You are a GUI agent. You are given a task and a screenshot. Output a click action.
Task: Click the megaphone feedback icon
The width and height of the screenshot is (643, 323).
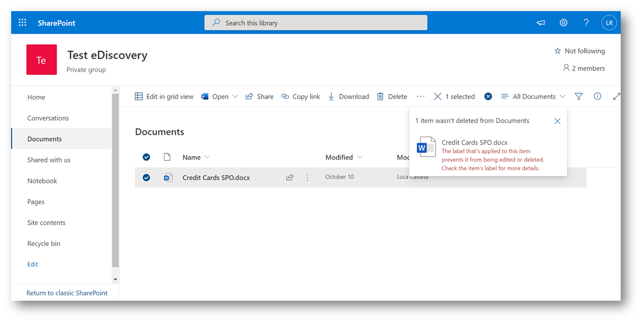click(541, 23)
